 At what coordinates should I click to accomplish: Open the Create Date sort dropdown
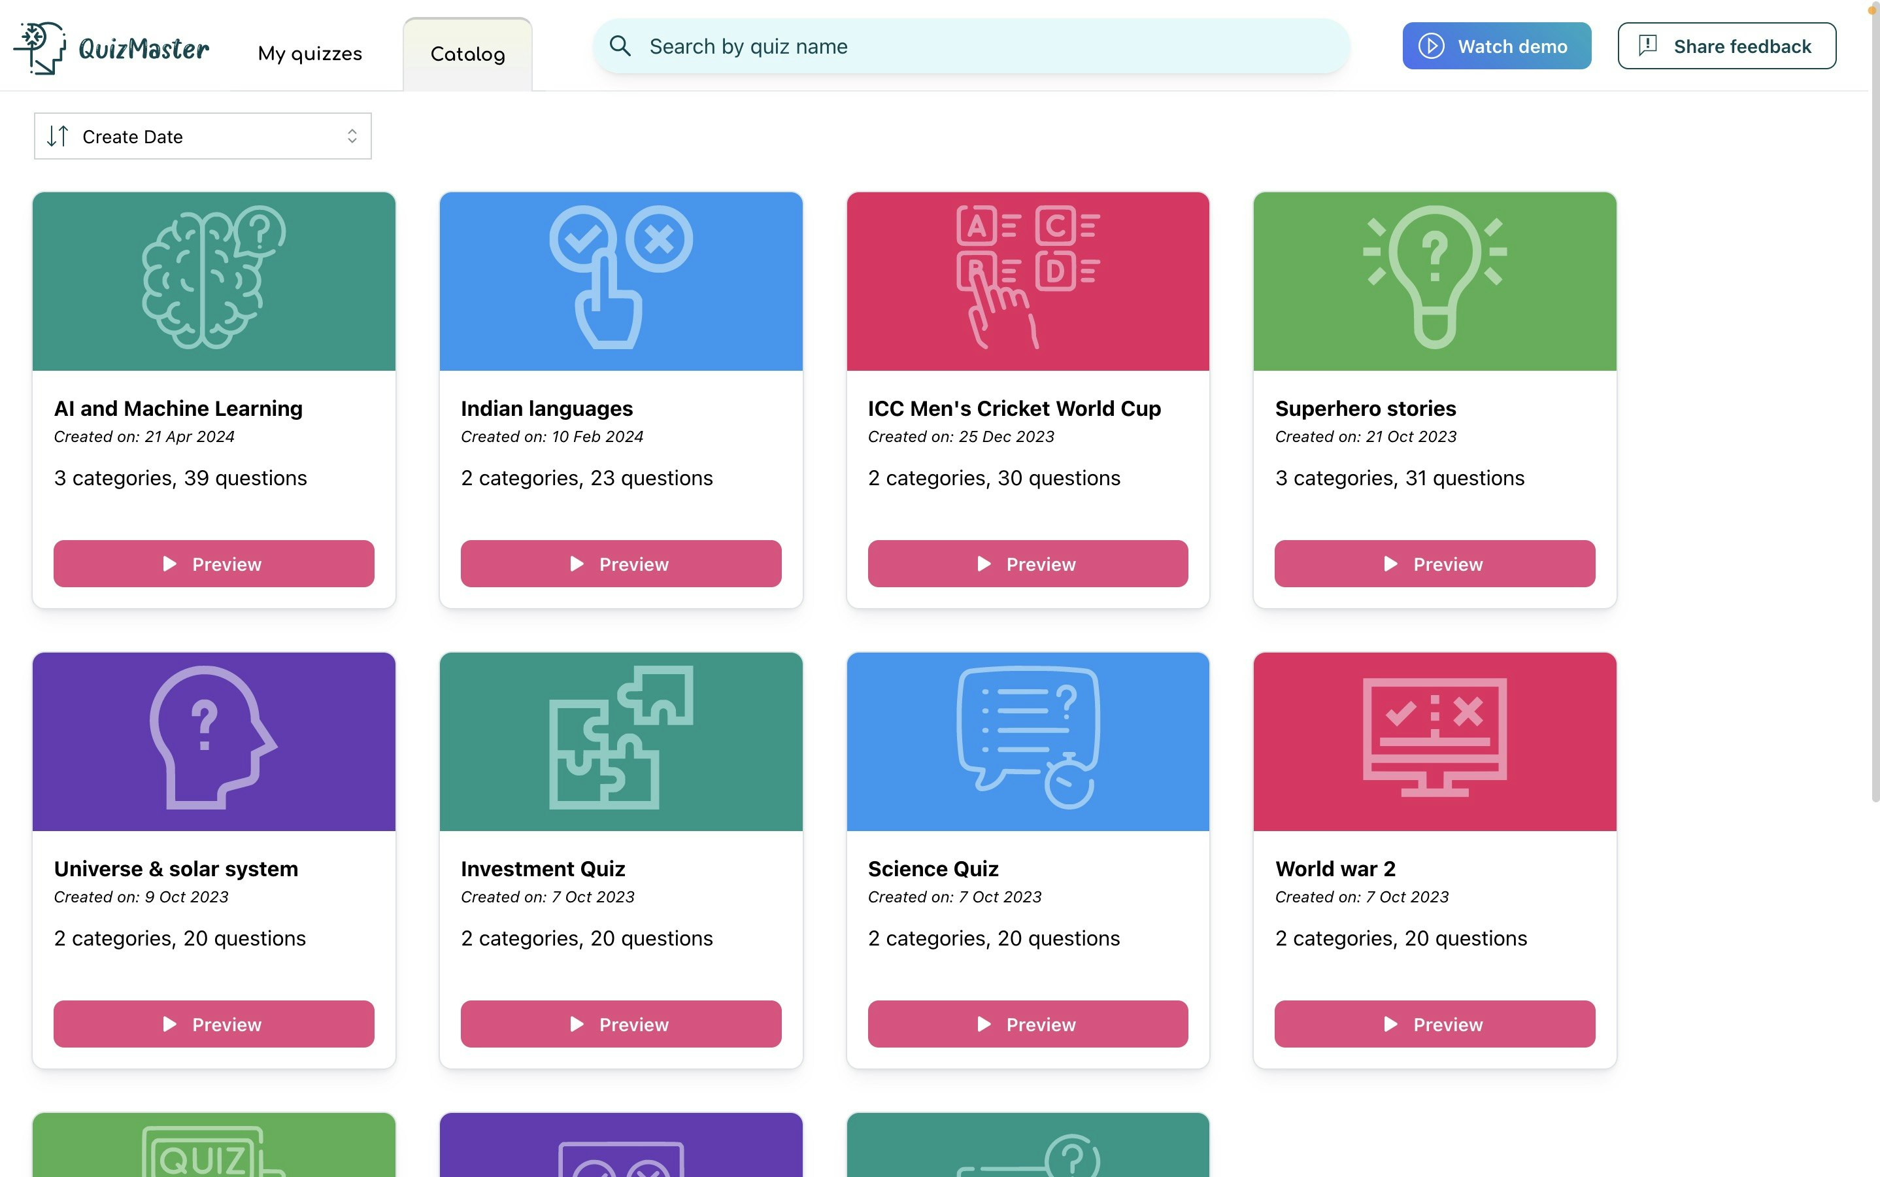pos(203,136)
